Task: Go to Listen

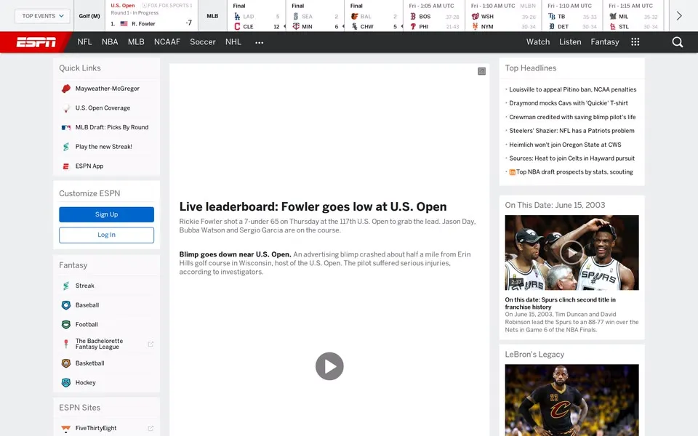Action: pyautogui.click(x=570, y=42)
